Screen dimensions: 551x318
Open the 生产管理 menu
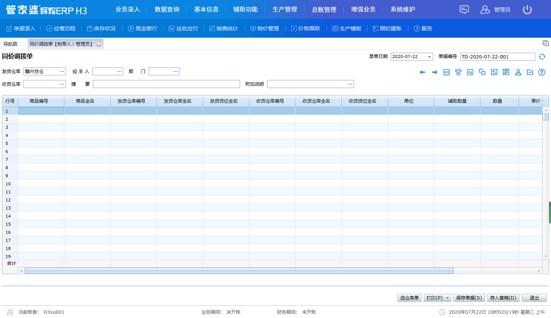click(x=285, y=9)
